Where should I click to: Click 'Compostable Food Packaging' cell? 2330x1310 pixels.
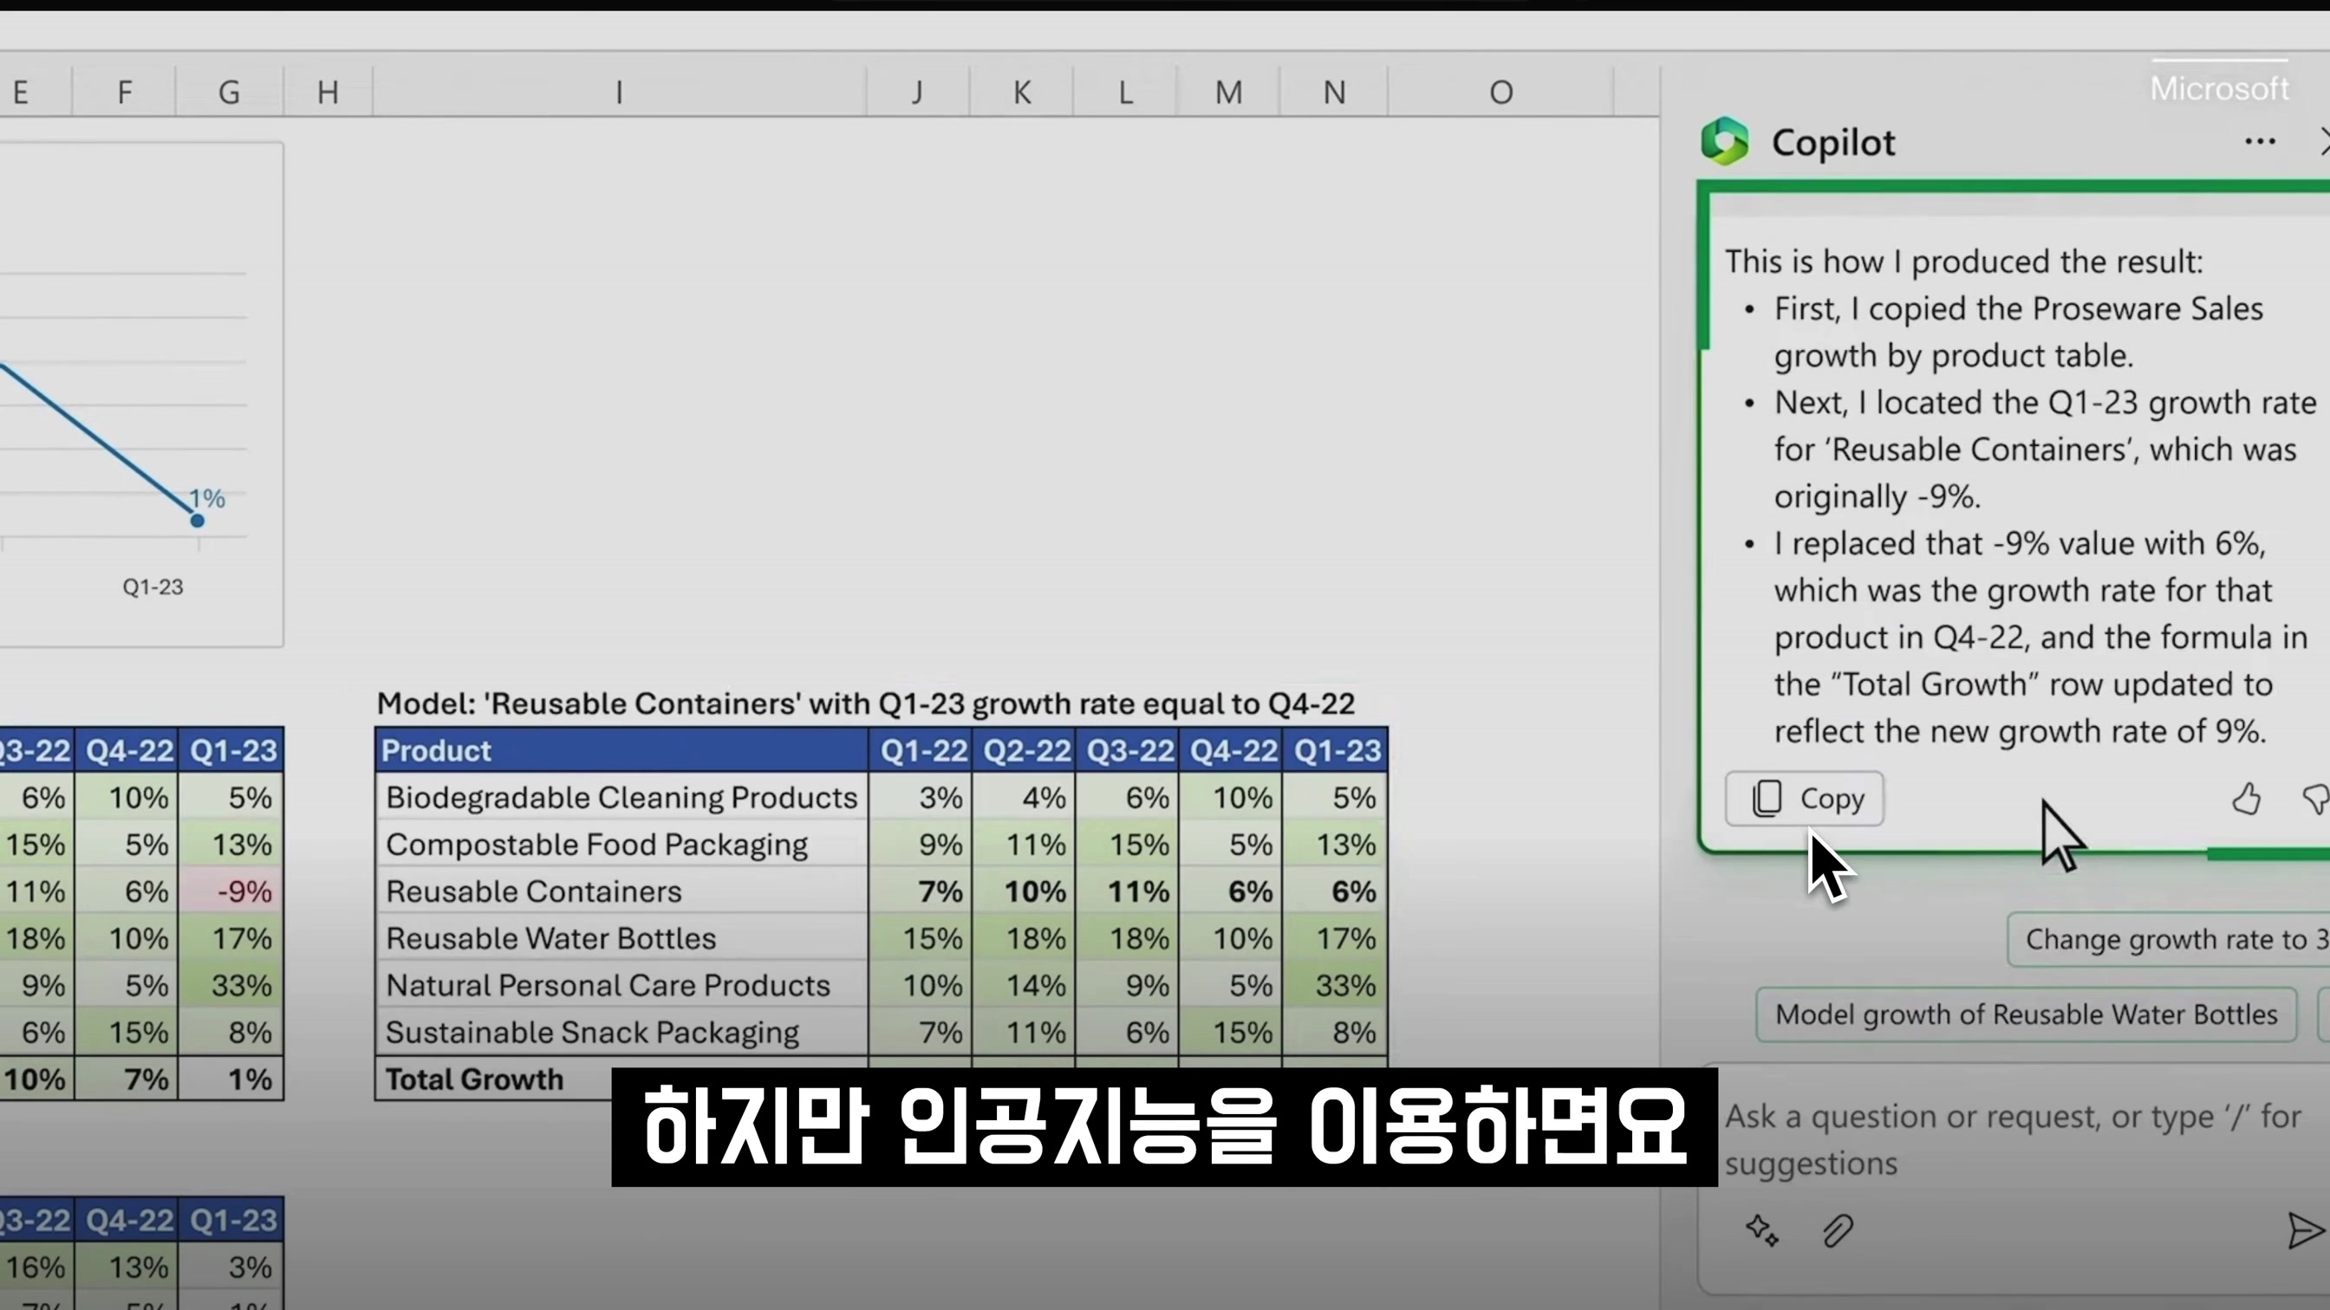click(x=622, y=845)
